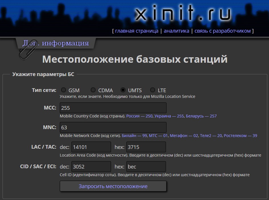Screen dimensions: 269x200
Task: Focus the CID hex input field
Action: (x=146, y=167)
